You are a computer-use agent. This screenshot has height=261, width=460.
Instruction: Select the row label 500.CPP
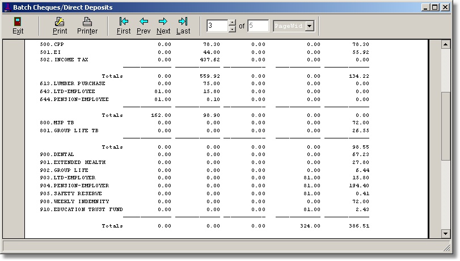point(52,44)
